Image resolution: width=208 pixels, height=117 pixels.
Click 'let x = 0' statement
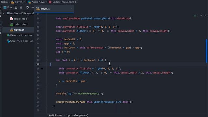[x=63, y=52]
